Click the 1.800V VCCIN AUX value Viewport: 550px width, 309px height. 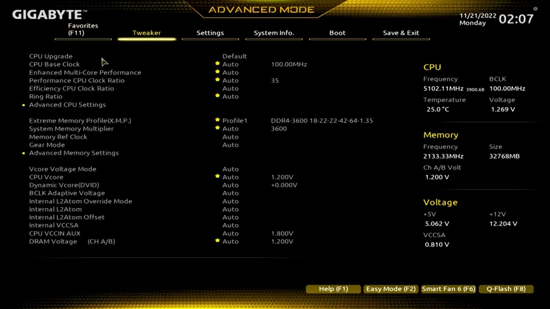pos(282,233)
